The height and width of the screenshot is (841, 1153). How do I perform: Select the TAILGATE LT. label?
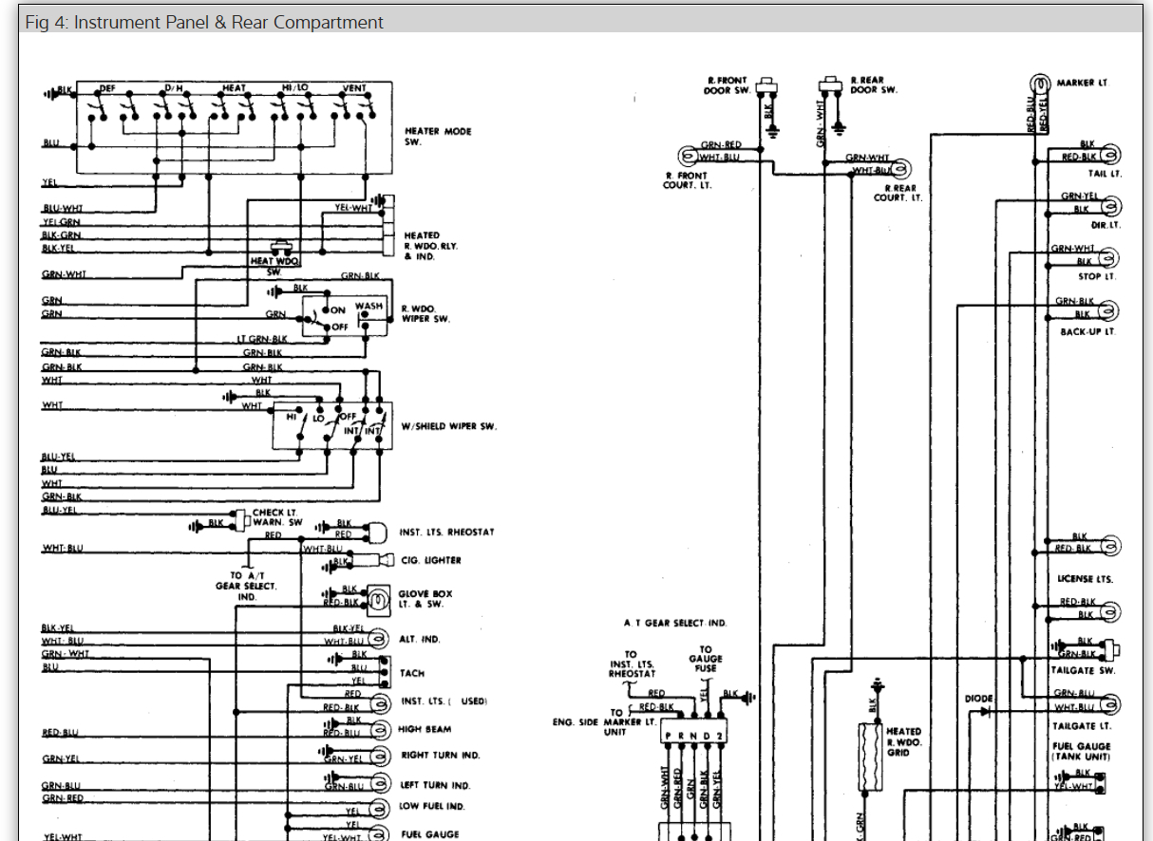point(1082,726)
